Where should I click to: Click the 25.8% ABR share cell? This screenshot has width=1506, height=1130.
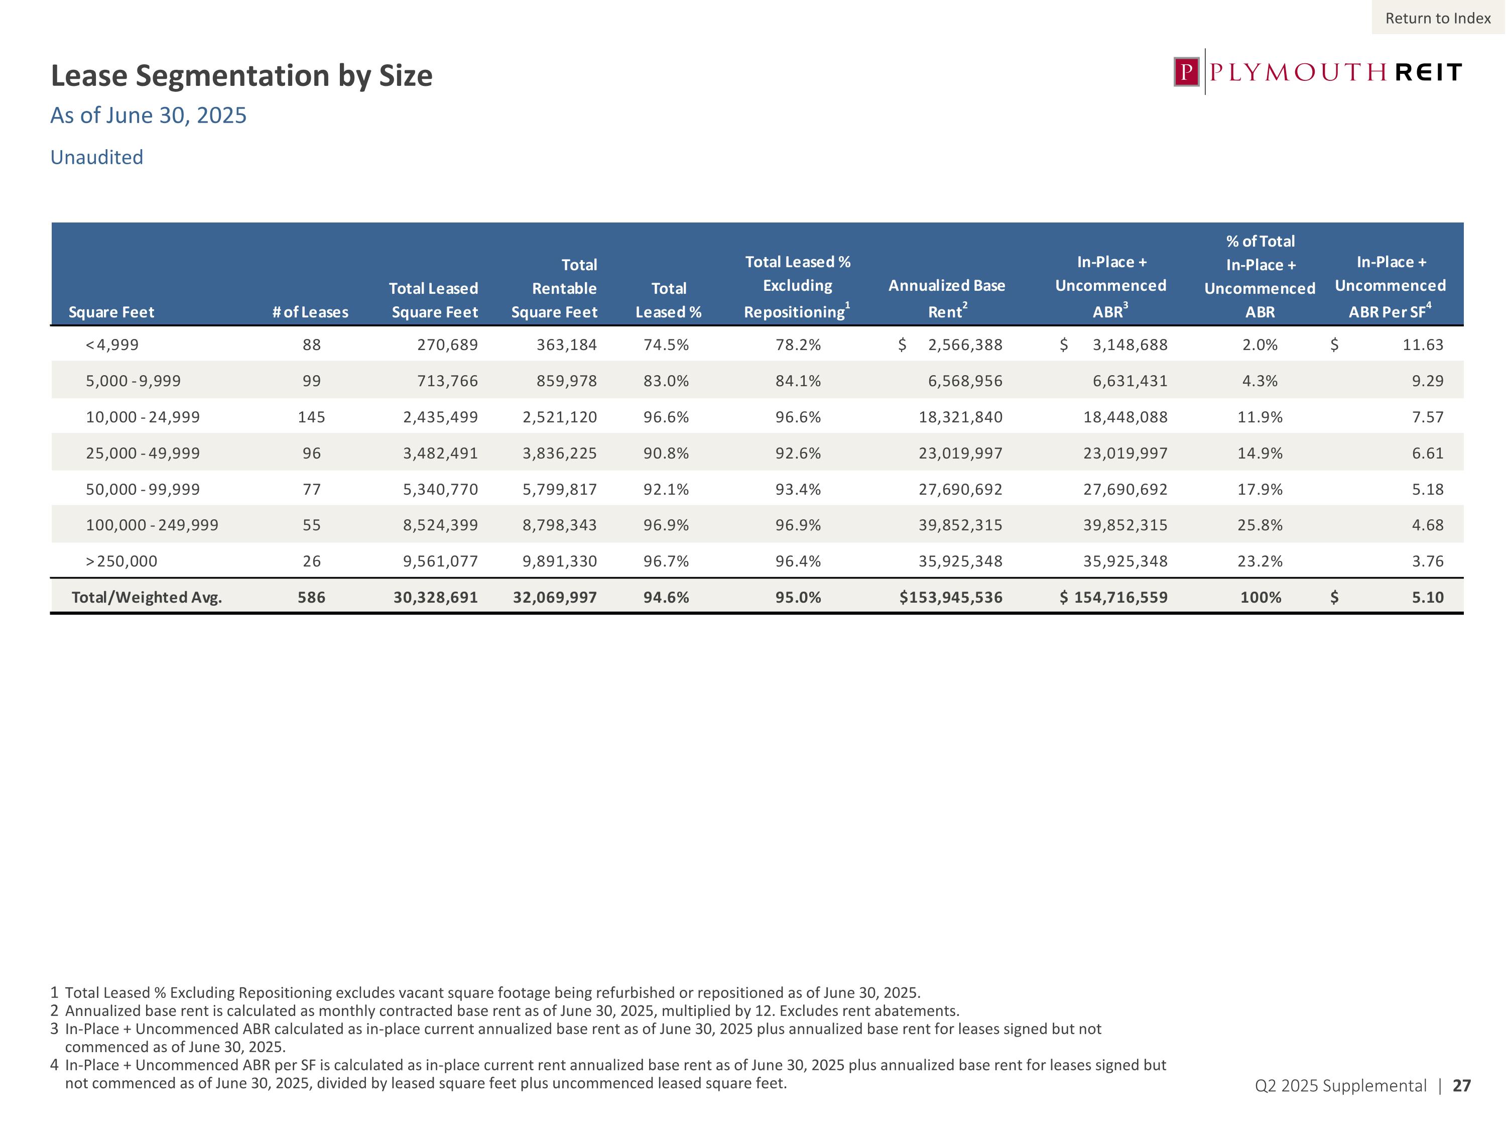click(x=1260, y=525)
